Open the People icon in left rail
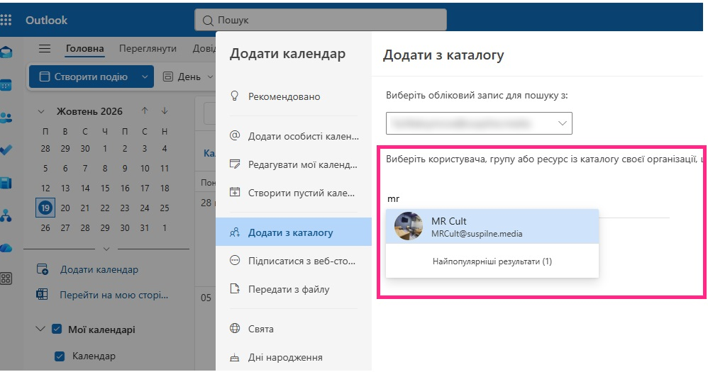 [6, 118]
